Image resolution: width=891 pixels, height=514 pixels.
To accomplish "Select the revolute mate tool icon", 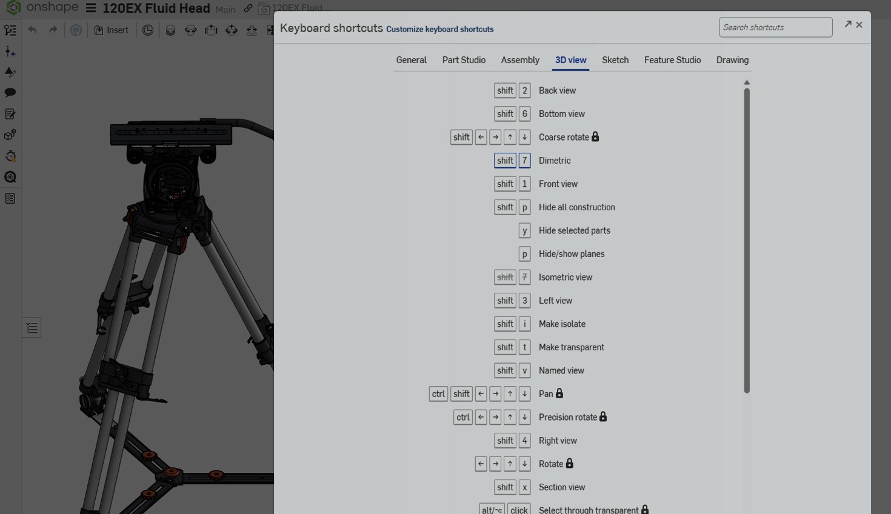I will [x=191, y=30].
